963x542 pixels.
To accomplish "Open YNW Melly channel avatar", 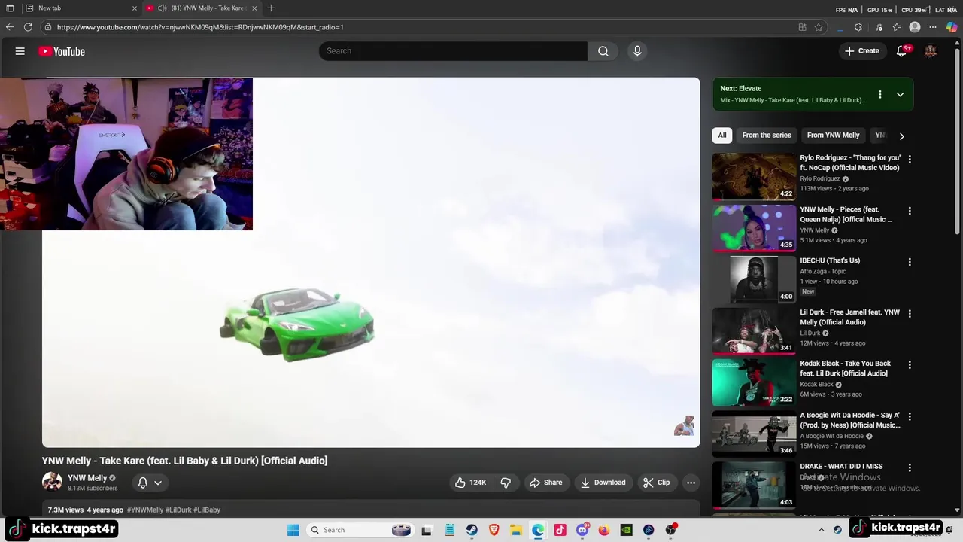I will pyautogui.click(x=52, y=482).
